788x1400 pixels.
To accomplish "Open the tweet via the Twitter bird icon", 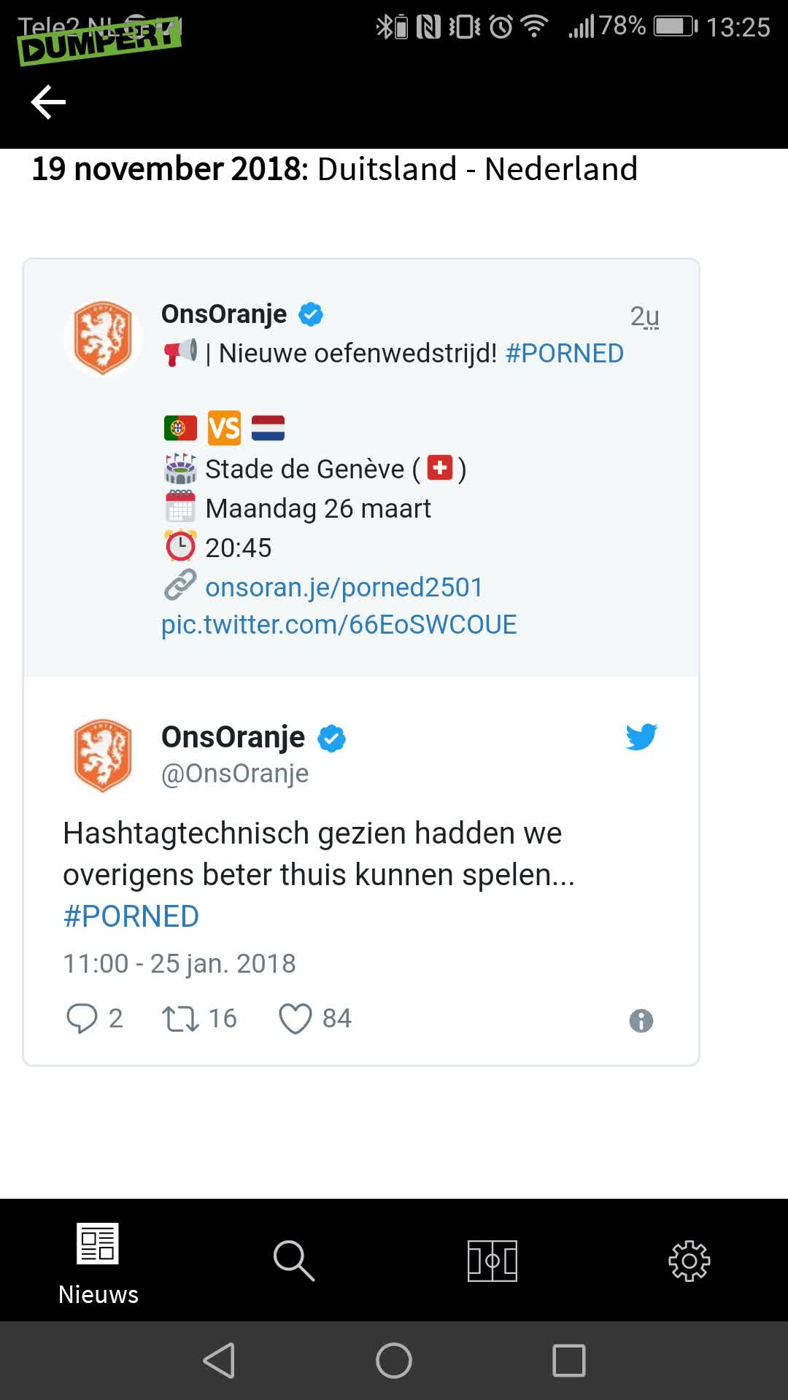I will click(641, 736).
